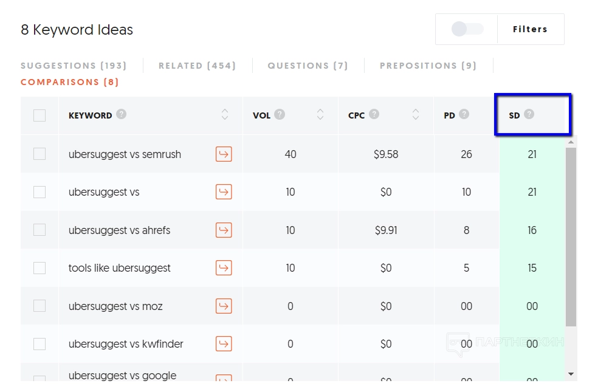
Task: Select checkbox for ubersuggest vs ahrefs row
Action: coord(40,230)
